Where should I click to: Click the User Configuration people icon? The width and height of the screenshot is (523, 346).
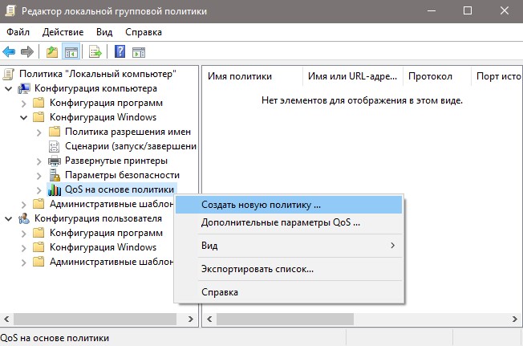[x=24, y=218]
